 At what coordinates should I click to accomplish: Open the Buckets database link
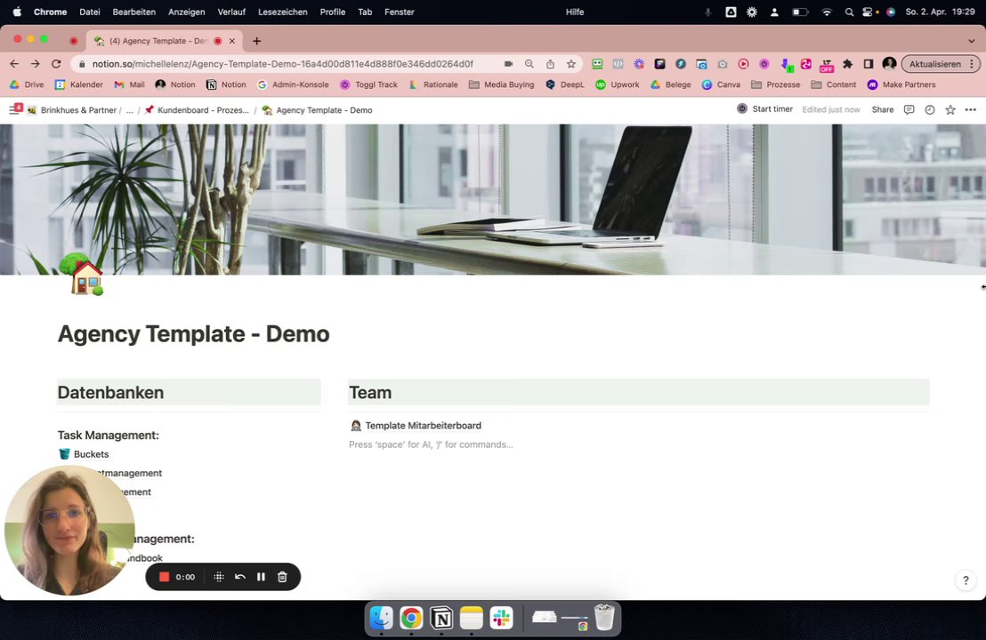click(84, 454)
